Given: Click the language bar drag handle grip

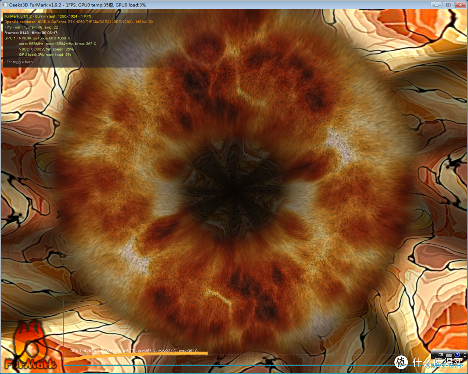Looking at the screenshot, I should (x=434, y=355).
